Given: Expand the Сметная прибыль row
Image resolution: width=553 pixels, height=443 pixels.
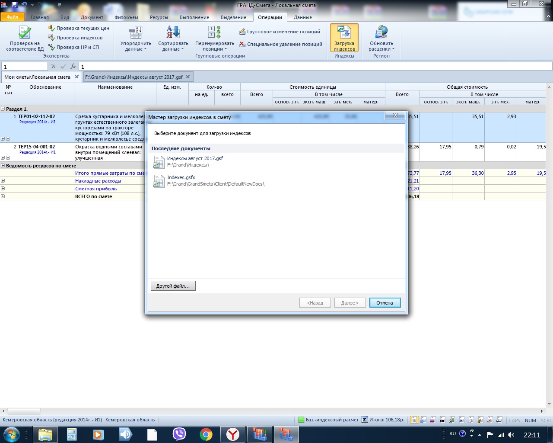Looking at the screenshot, I should tap(3, 189).
